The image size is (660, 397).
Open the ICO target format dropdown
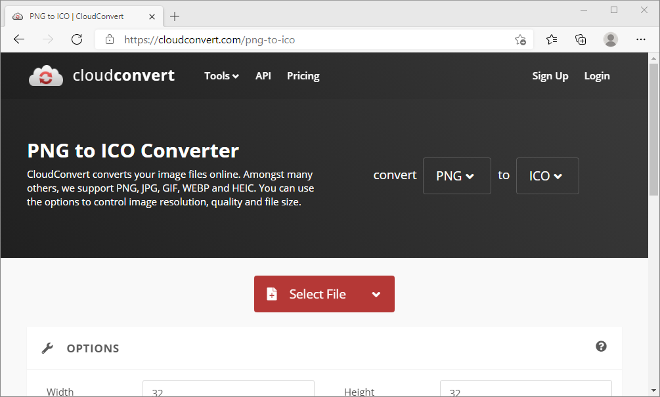(x=547, y=176)
